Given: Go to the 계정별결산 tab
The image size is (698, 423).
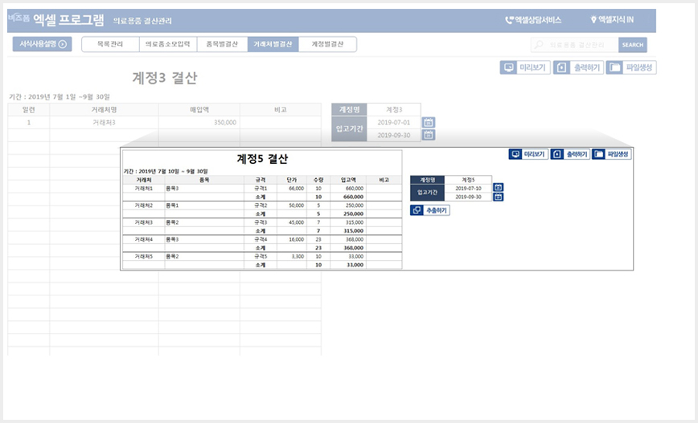Looking at the screenshot, I should click(327, 44).
